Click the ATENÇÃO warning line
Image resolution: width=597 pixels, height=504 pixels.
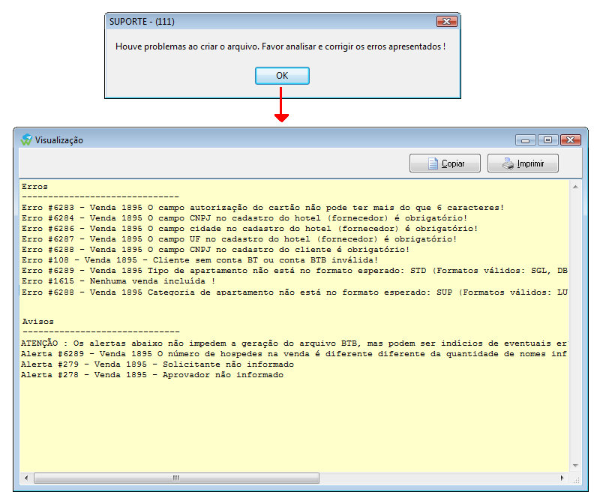point(294,343)
